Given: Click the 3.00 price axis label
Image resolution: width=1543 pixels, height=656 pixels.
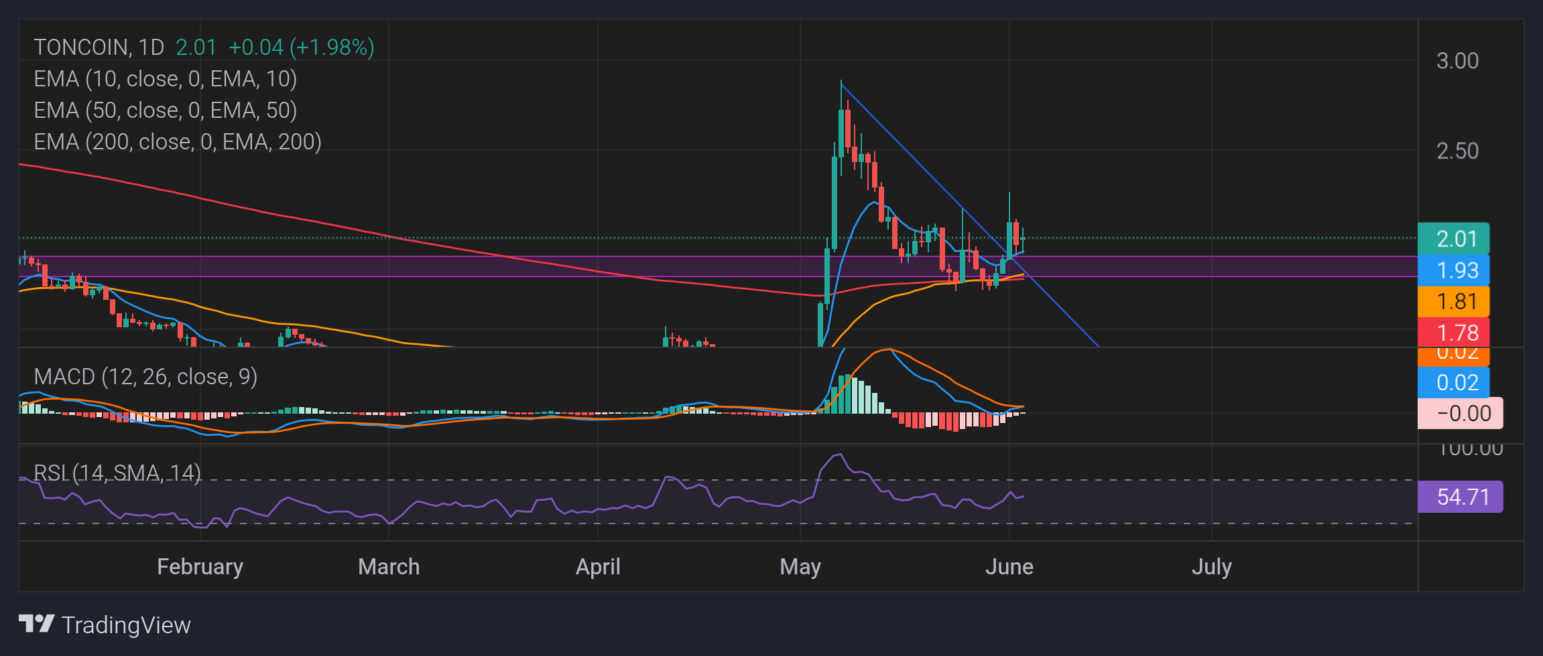Looking at the screenshot, I should click(x=1457, y=61).
